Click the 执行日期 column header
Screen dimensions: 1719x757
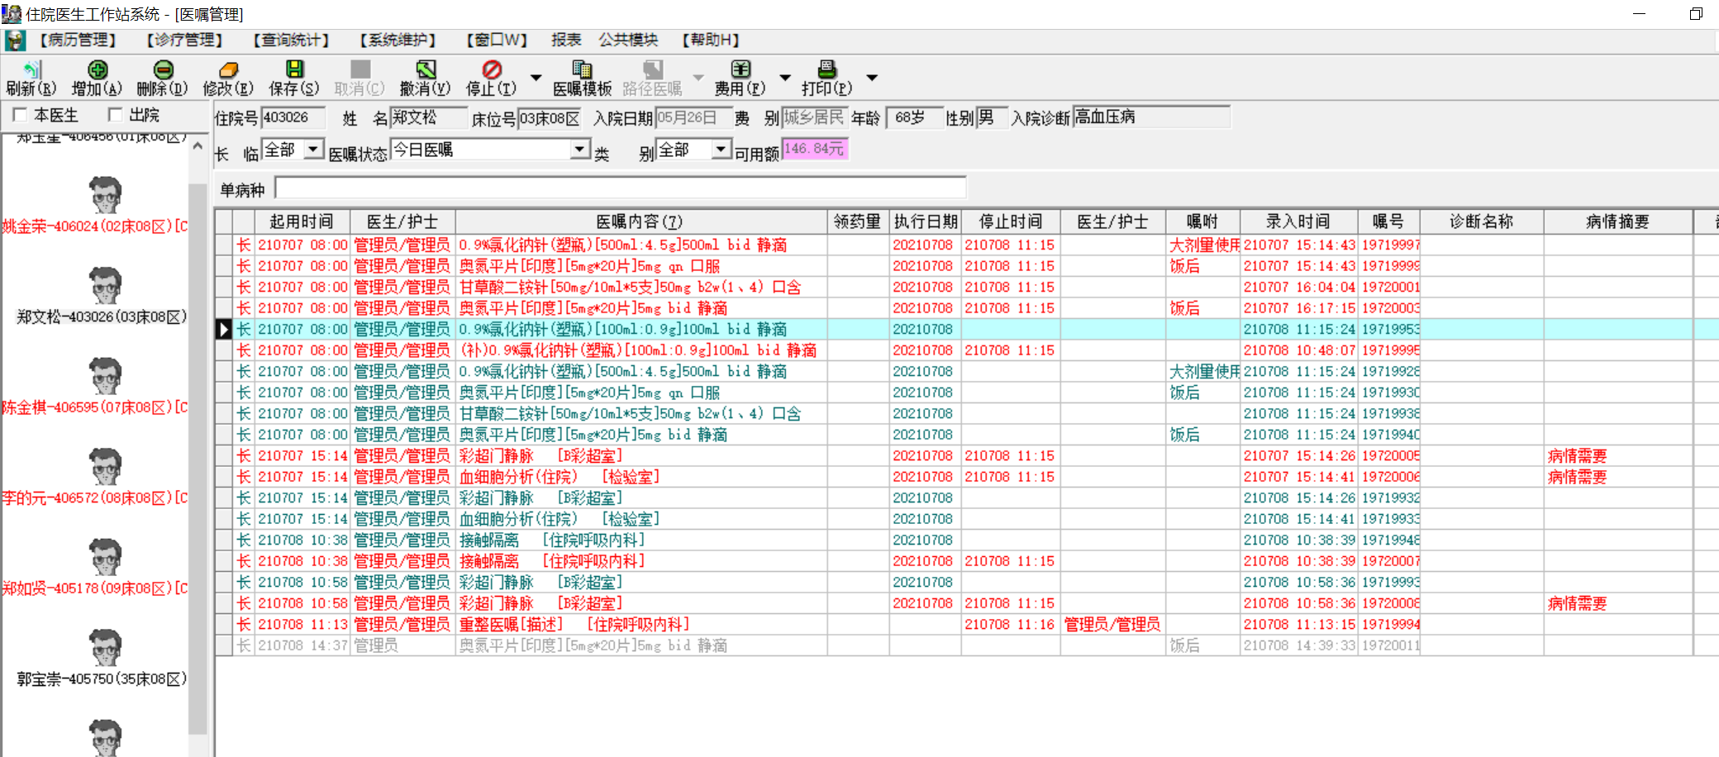pyautogui.click(x=926, y=221)
